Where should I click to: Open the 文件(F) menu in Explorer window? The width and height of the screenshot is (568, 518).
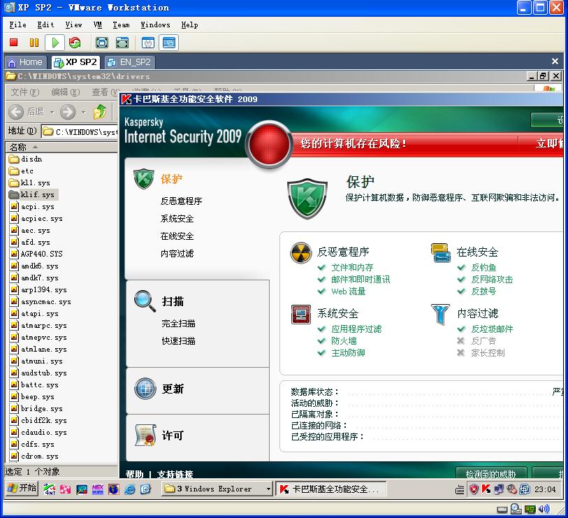pyautogui.click(x=25, y=92)
